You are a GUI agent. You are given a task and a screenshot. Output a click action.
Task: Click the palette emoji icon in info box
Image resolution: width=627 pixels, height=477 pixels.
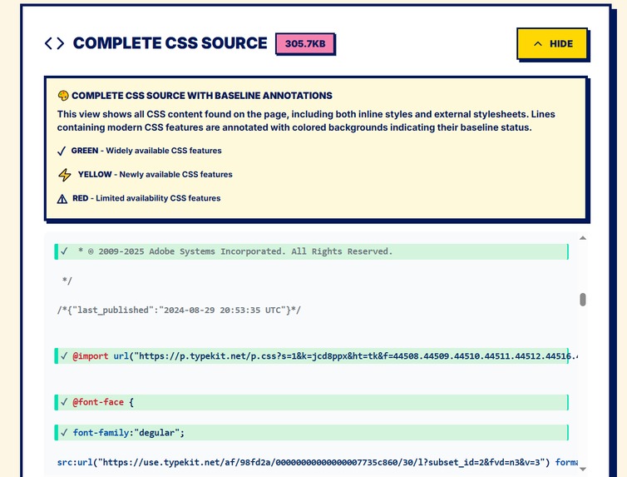63,96
